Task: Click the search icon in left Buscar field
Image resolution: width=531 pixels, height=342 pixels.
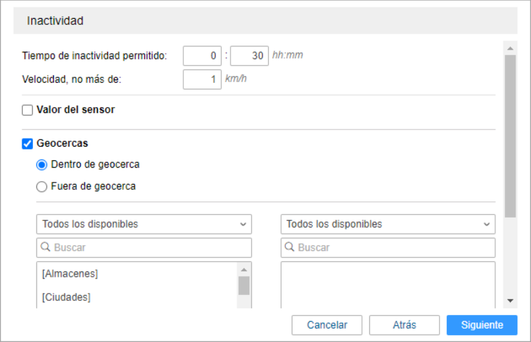Action: [x=45, y=247]
